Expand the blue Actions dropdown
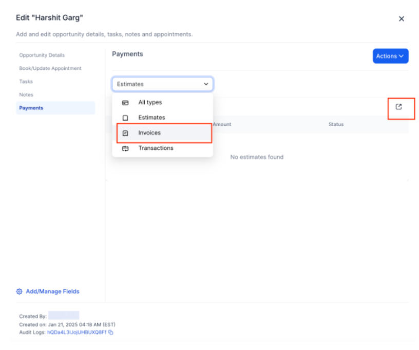 pos(390,56)
